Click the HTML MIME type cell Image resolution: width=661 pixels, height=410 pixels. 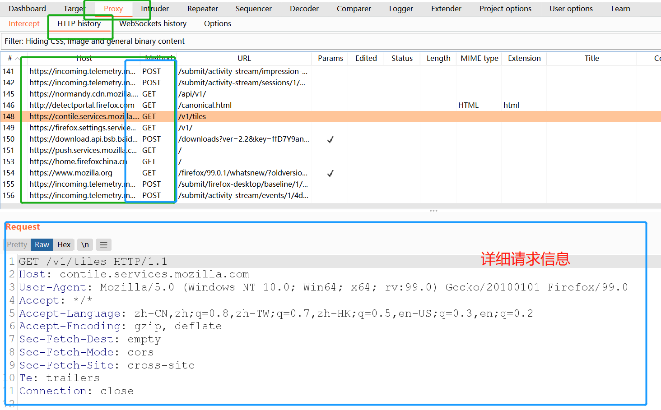pyautogui.click(x=468, y=105)
